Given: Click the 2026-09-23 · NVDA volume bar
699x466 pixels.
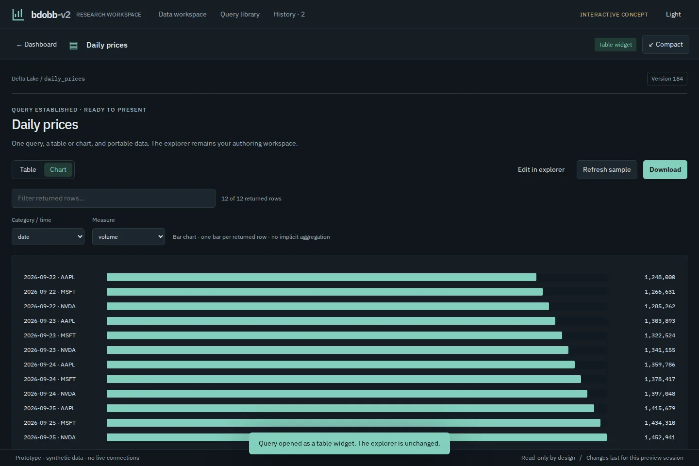Looking at the screenshot, I should click(x=337, y=350).
